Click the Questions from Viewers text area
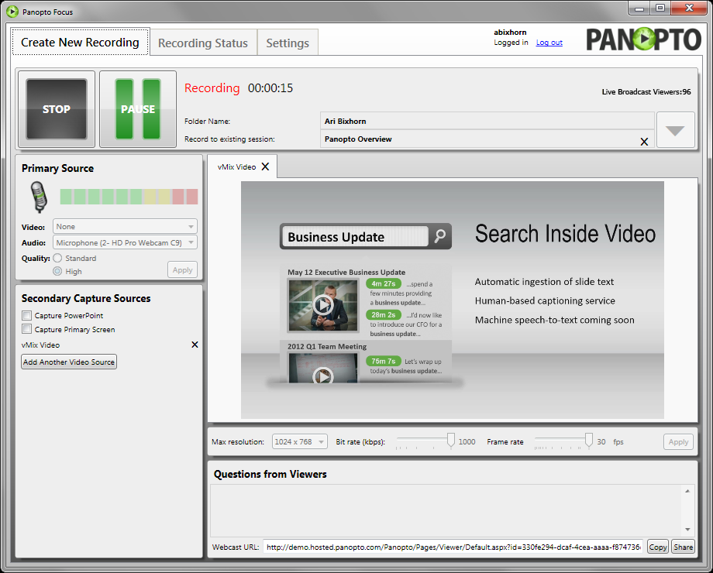The image size is (713, 573). coord(447,510)
